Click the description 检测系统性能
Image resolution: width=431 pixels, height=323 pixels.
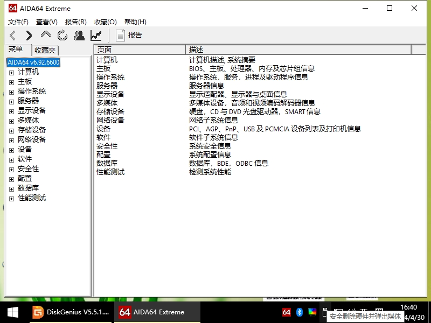[210, 172]
